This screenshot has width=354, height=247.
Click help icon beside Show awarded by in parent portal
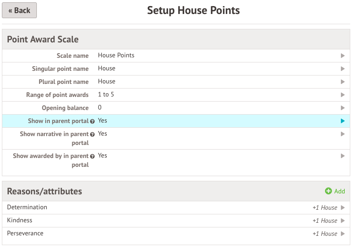point(92,157)
